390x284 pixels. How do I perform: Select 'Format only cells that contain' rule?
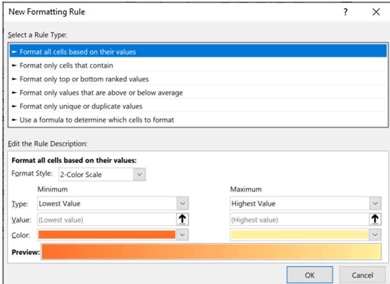click(x=66, y=65)
